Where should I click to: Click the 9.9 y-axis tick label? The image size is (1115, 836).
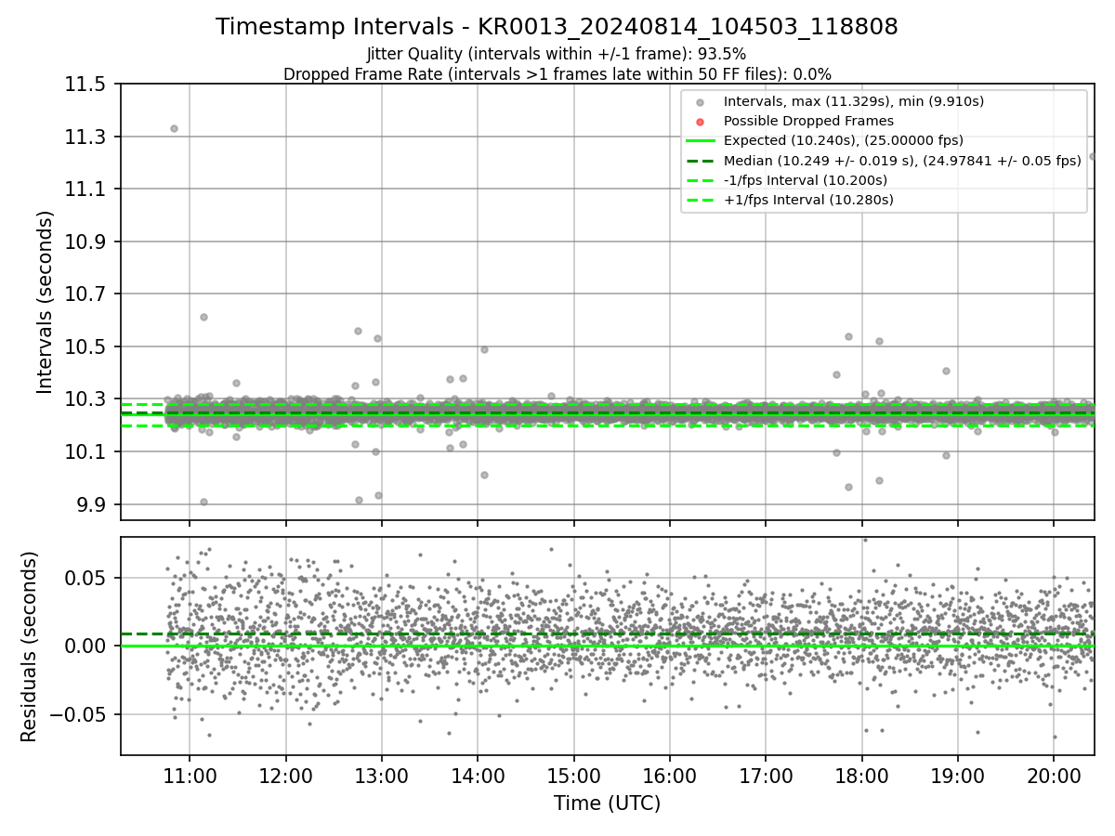pos(93,504)
